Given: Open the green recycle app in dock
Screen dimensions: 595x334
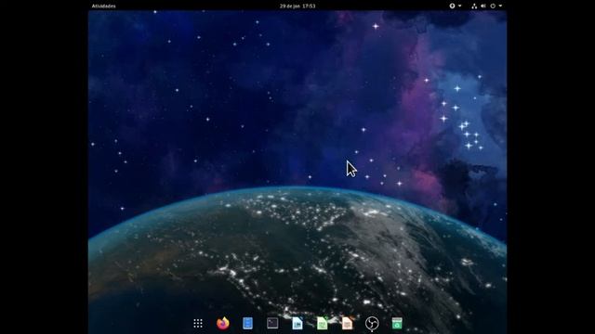Looking at the screenshot, I should click(x=397, y=323).
